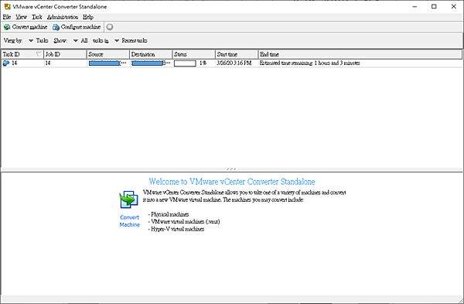
Task: Open the Help menu
Action: pos(88,17)
